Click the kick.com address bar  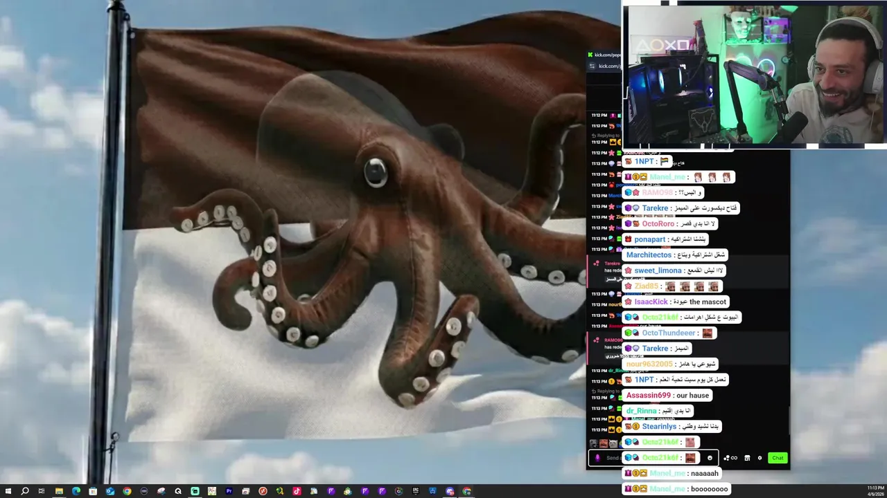click(610, 66)
